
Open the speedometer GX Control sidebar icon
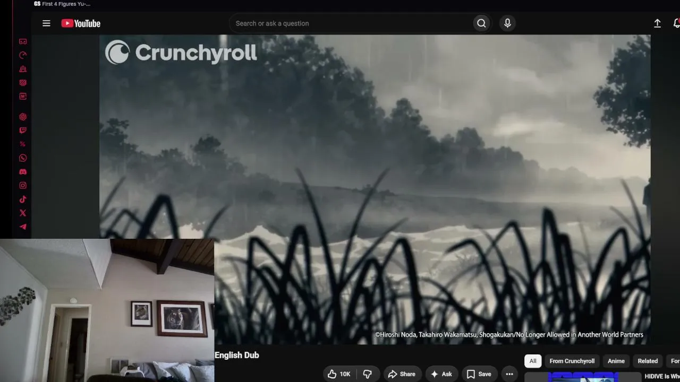pos(23,55)
